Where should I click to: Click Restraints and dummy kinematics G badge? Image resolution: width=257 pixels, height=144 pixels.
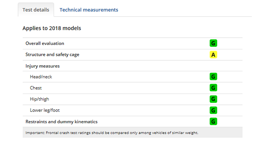pos(213,121)
